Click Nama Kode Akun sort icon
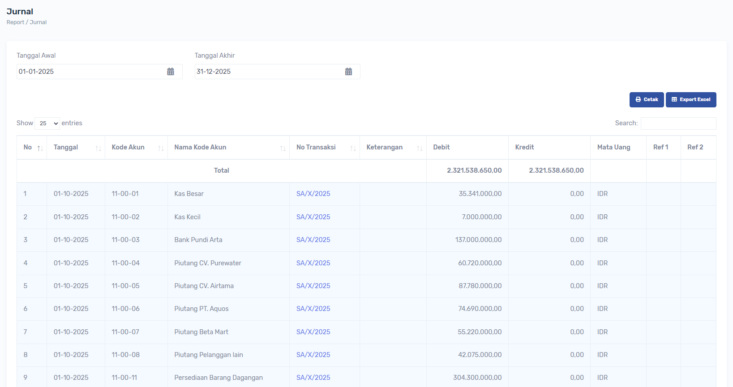This screenshot has width=733, height=387. coord(283,148)
